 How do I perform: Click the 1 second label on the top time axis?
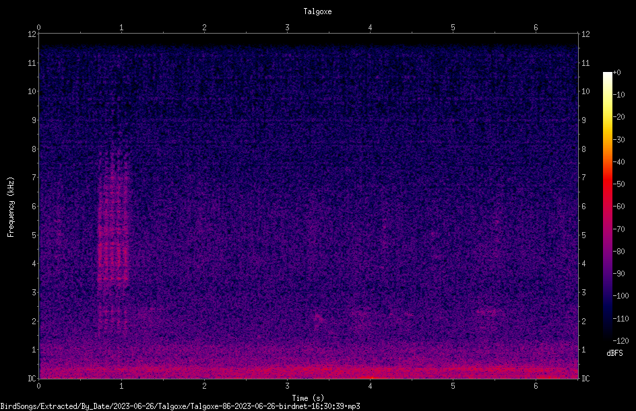coord(121,28)
